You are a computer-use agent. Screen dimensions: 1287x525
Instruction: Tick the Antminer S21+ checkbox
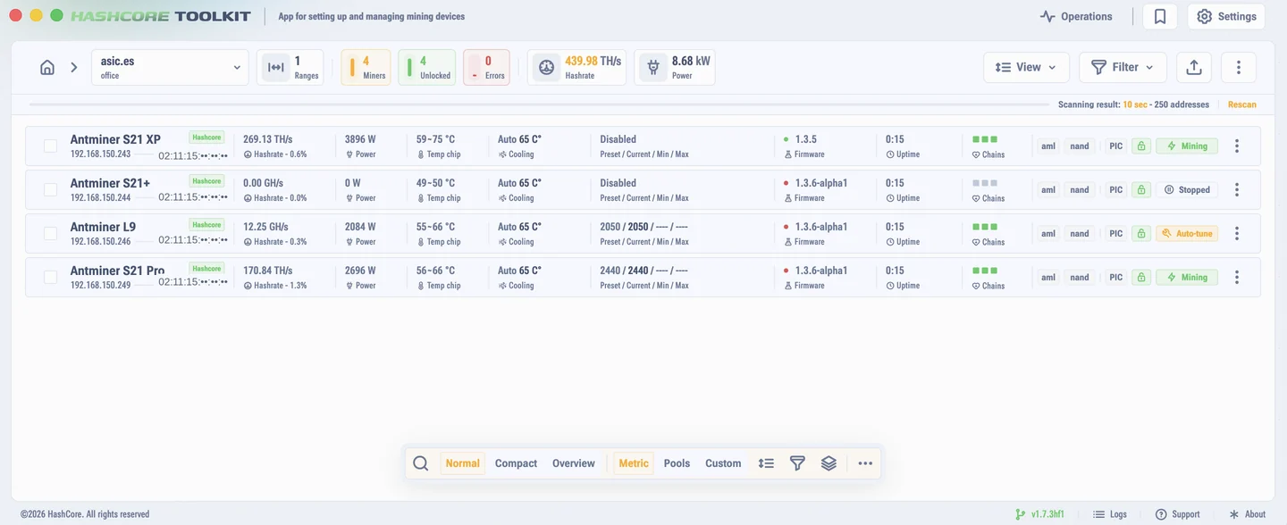pos(50,189)
